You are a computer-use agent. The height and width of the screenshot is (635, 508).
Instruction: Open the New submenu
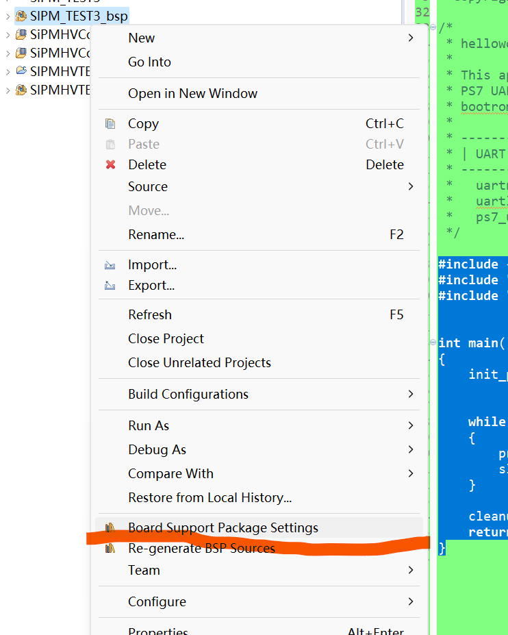(x=259, y=38)
